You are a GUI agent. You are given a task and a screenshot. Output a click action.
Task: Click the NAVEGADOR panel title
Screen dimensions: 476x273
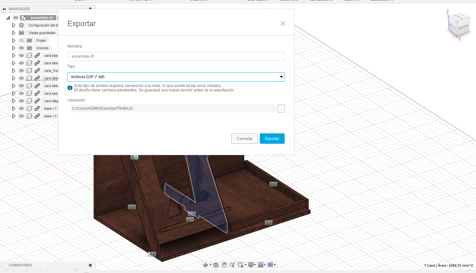click(x=19, y=9)
